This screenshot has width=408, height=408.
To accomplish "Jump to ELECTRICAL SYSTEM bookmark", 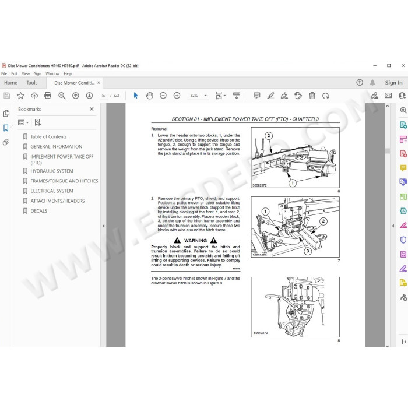I will (x=52, y=191).
